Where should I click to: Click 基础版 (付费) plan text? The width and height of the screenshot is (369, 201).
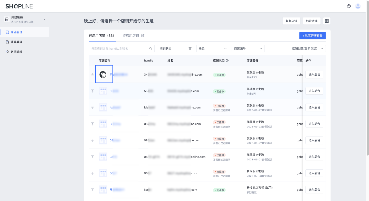coord(255,89)
